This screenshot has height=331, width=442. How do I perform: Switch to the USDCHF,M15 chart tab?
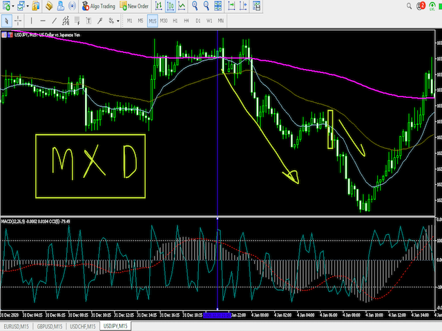point(83,326)
